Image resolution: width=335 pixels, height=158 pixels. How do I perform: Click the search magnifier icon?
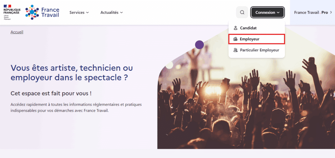pos(242,12)
